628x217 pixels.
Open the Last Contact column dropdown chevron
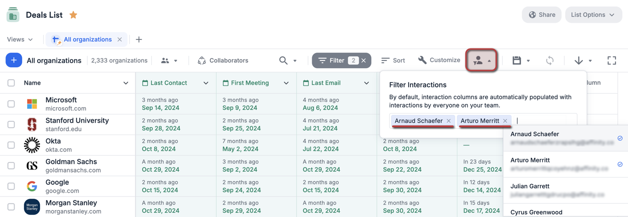[206, 83]
